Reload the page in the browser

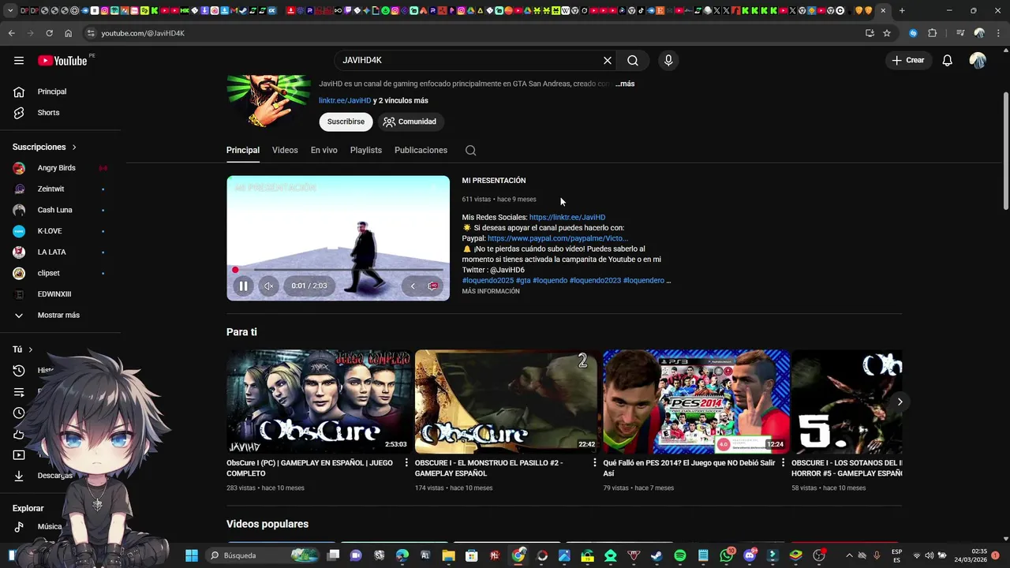(x=49, y=33)
